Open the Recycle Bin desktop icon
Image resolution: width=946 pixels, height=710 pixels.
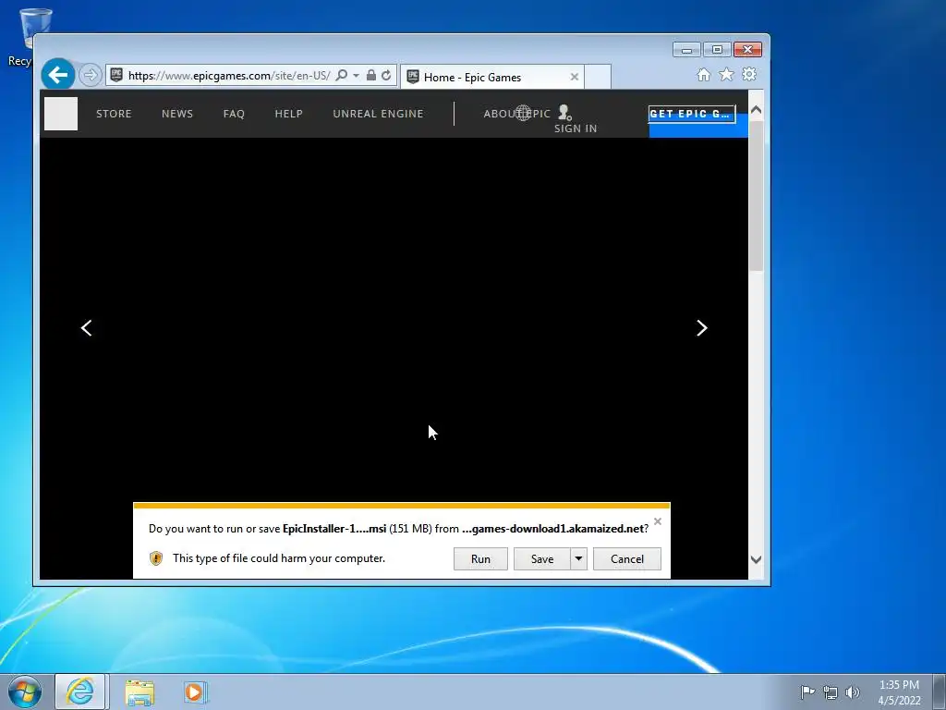(x=27, y=36)
